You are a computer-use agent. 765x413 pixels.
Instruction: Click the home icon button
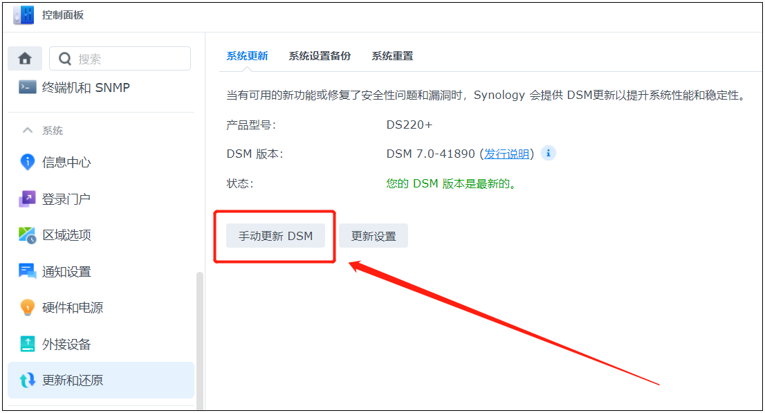click(25, 59)
